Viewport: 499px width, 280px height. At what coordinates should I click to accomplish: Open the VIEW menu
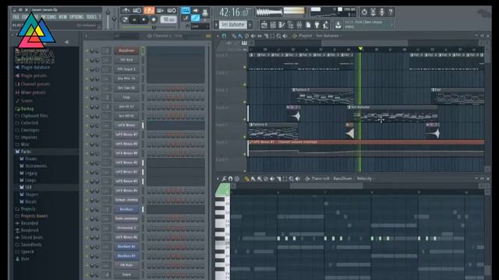pyautogui.click(x=62, y=17)
